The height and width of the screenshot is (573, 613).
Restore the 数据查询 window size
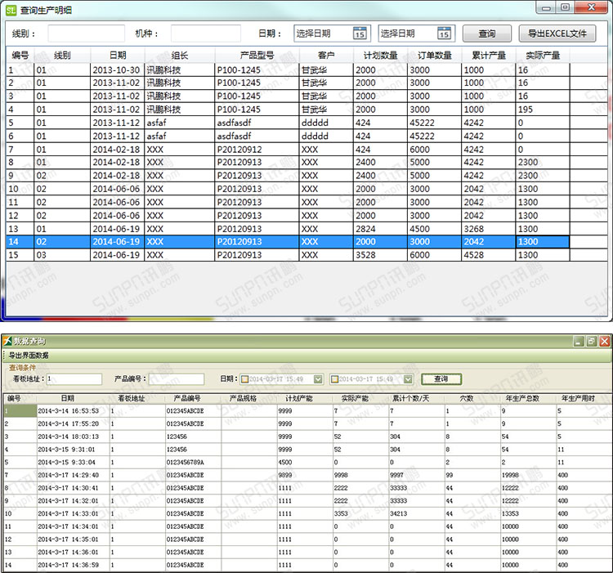(x=591, y=340)
